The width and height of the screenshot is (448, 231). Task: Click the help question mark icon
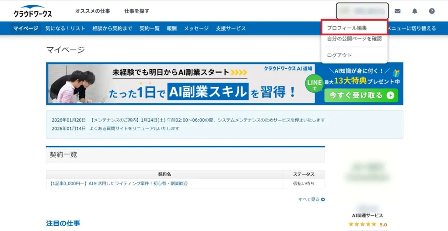pyautogui.click(x=432, y=11)
